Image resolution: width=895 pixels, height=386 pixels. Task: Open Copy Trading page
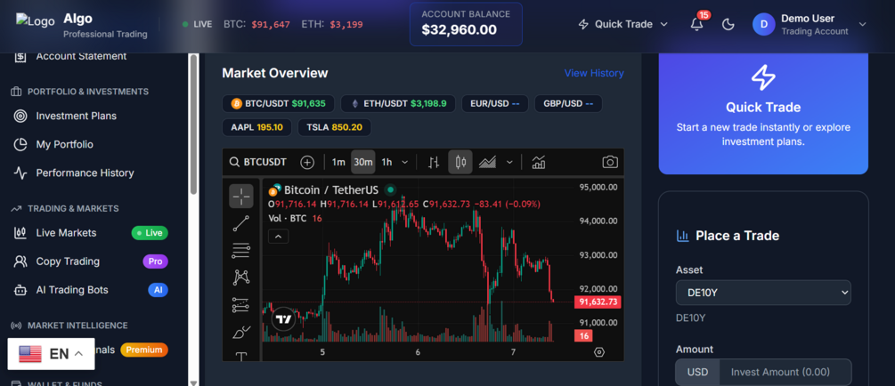(x=68, y=261)
